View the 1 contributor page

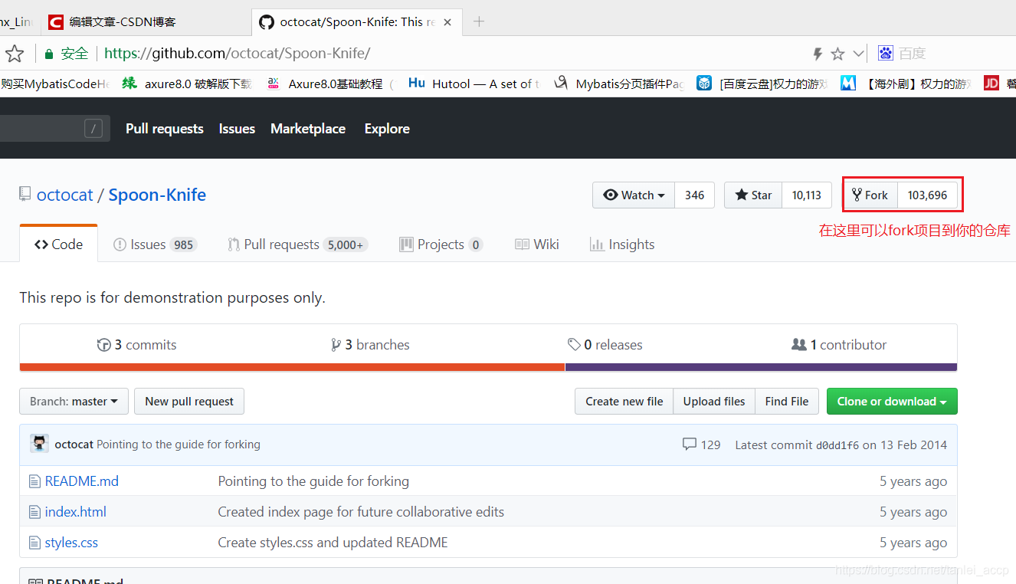[839, 345]
